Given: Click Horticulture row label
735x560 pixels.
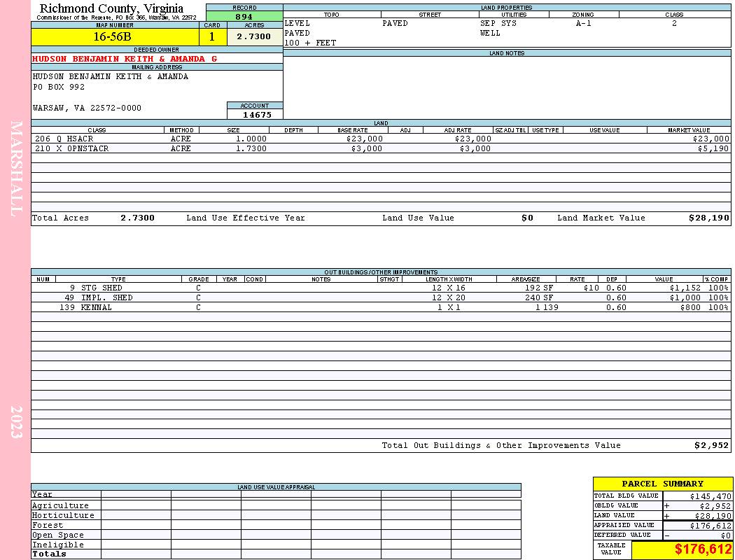Looking at the screenshot, I should click(63, 515).
